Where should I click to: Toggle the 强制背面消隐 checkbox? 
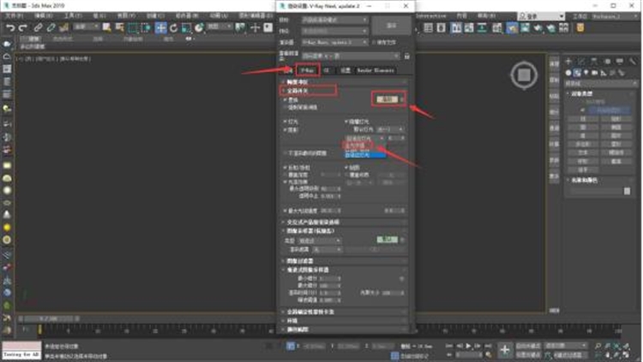click(x=285, y=107)
